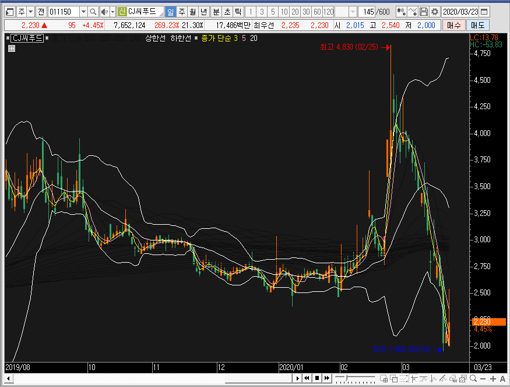
Task: Click the 매도 sell button
Action: click(x=477, y=25)
